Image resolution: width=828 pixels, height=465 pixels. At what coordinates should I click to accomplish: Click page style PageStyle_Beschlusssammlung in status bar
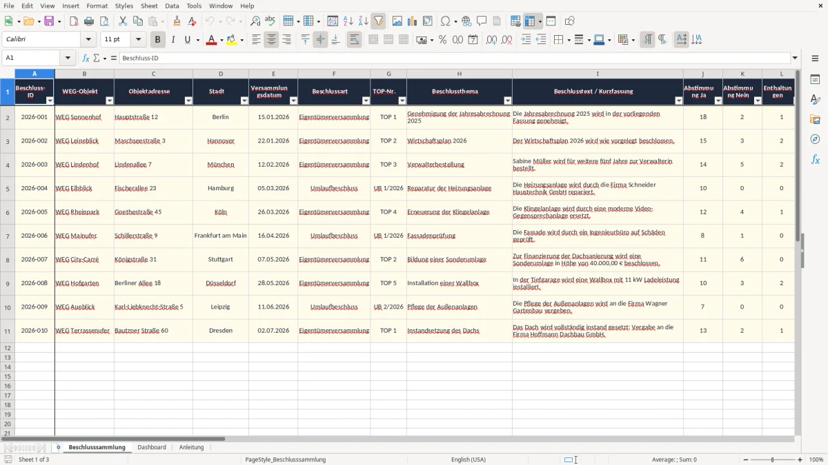click(285, 459)
